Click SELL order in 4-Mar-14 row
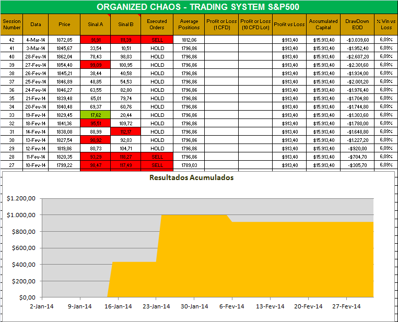 point(157,40)
